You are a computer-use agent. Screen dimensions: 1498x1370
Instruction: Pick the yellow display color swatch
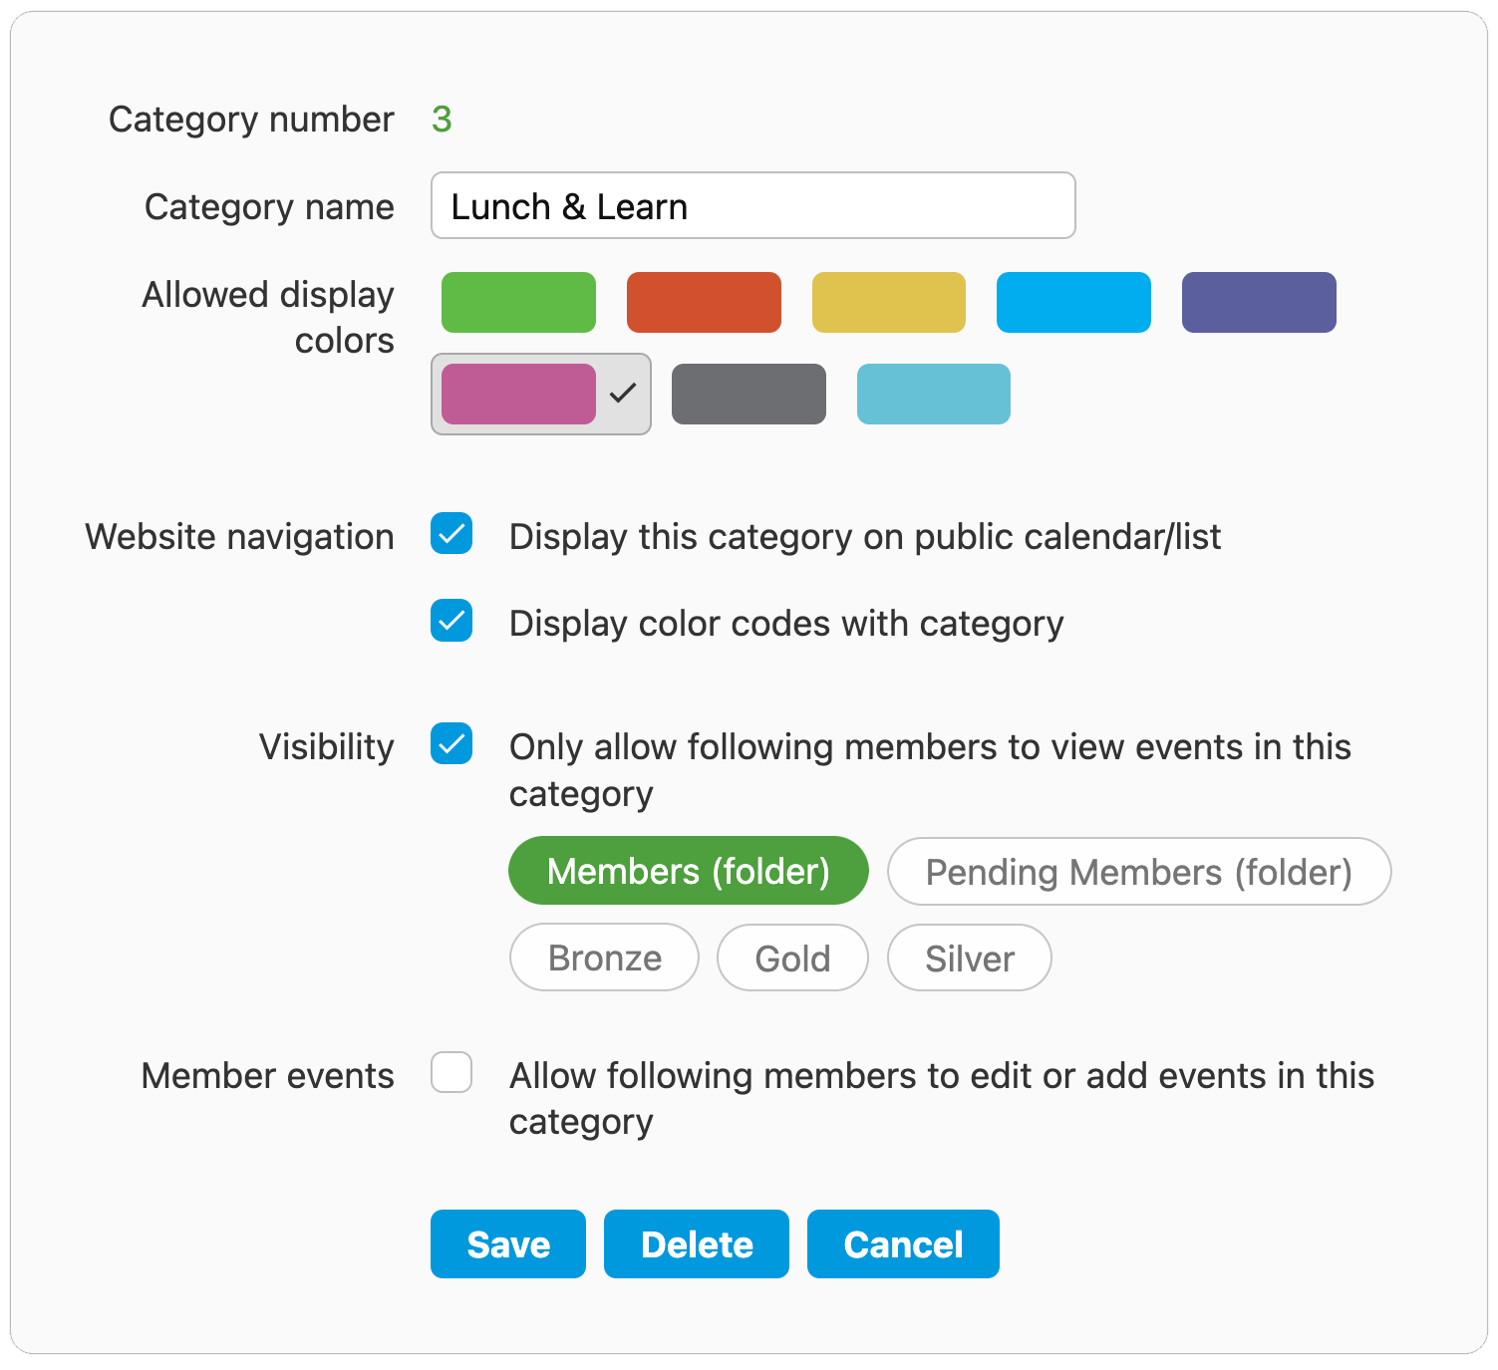(x=889, y=302)
